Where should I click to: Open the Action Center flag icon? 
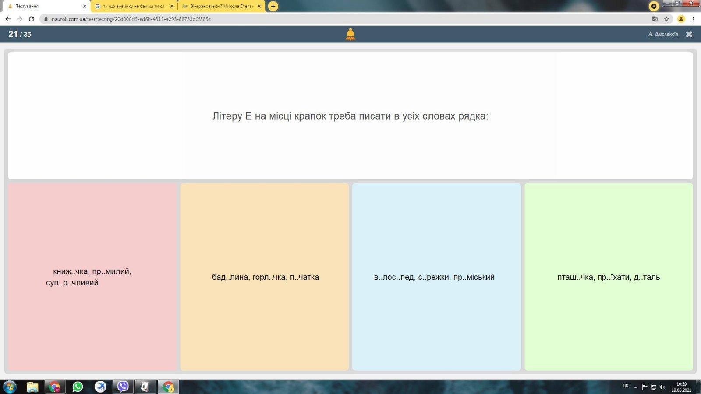click(644, 387)
